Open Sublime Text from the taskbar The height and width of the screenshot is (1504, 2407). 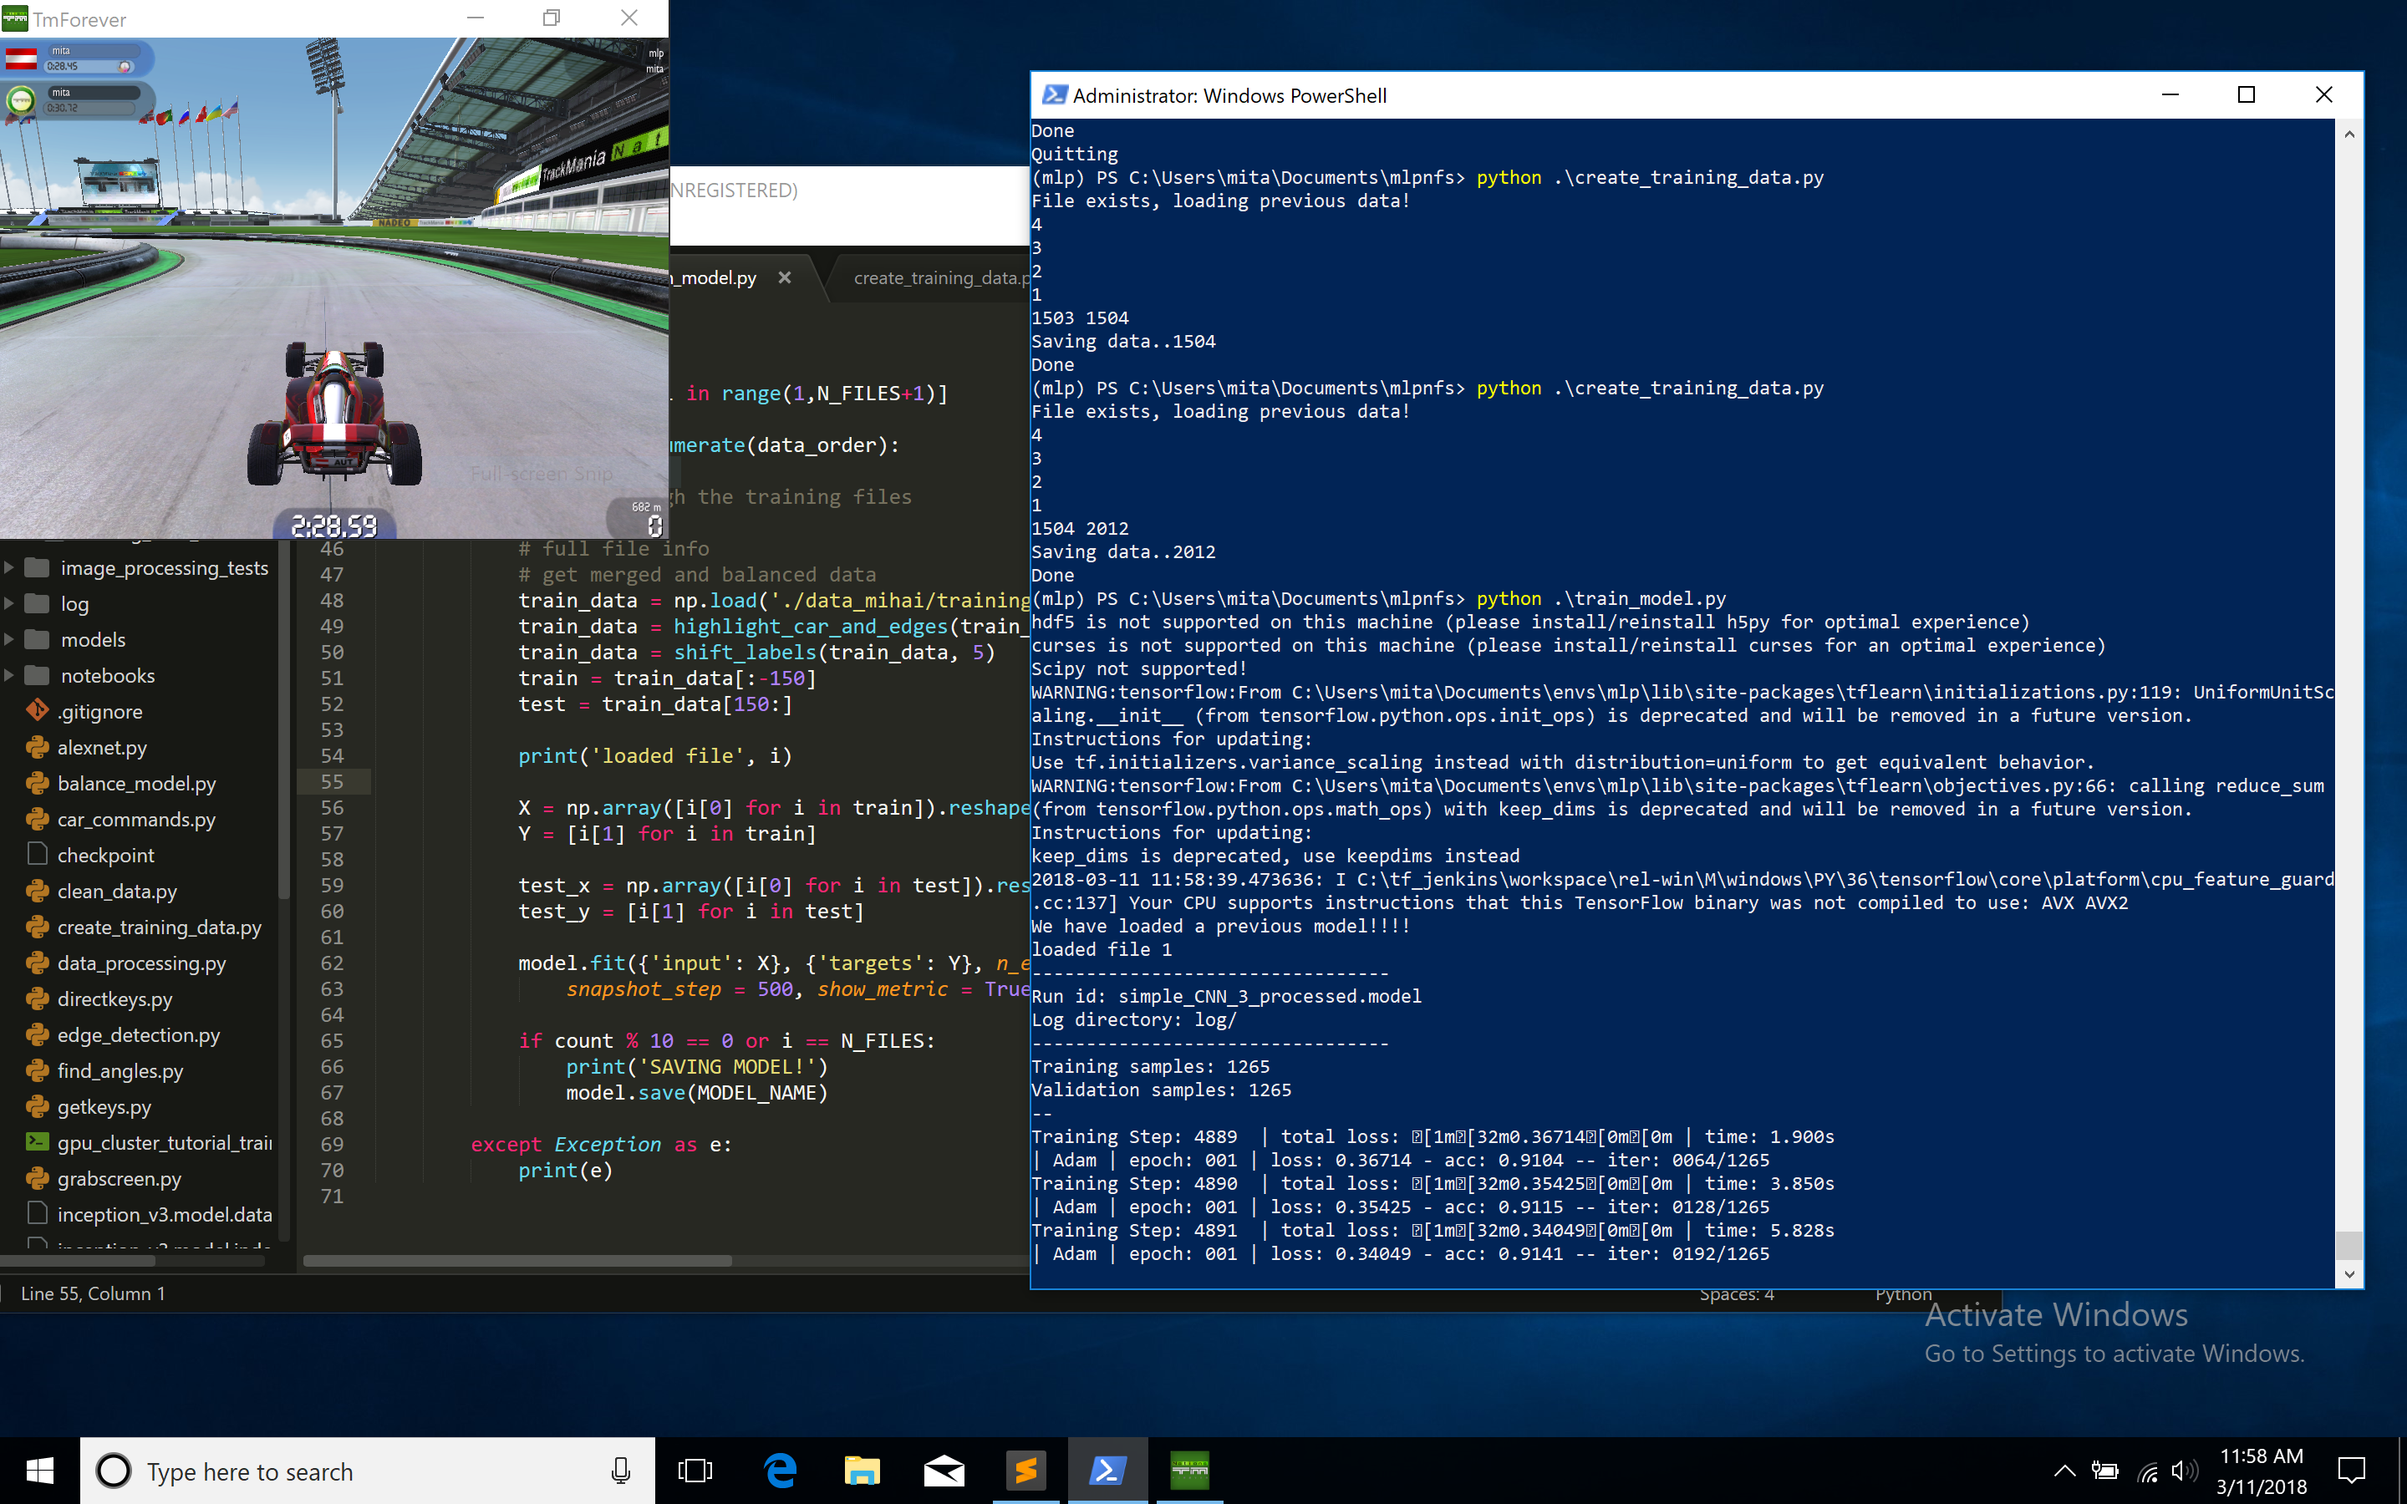1025,1471
